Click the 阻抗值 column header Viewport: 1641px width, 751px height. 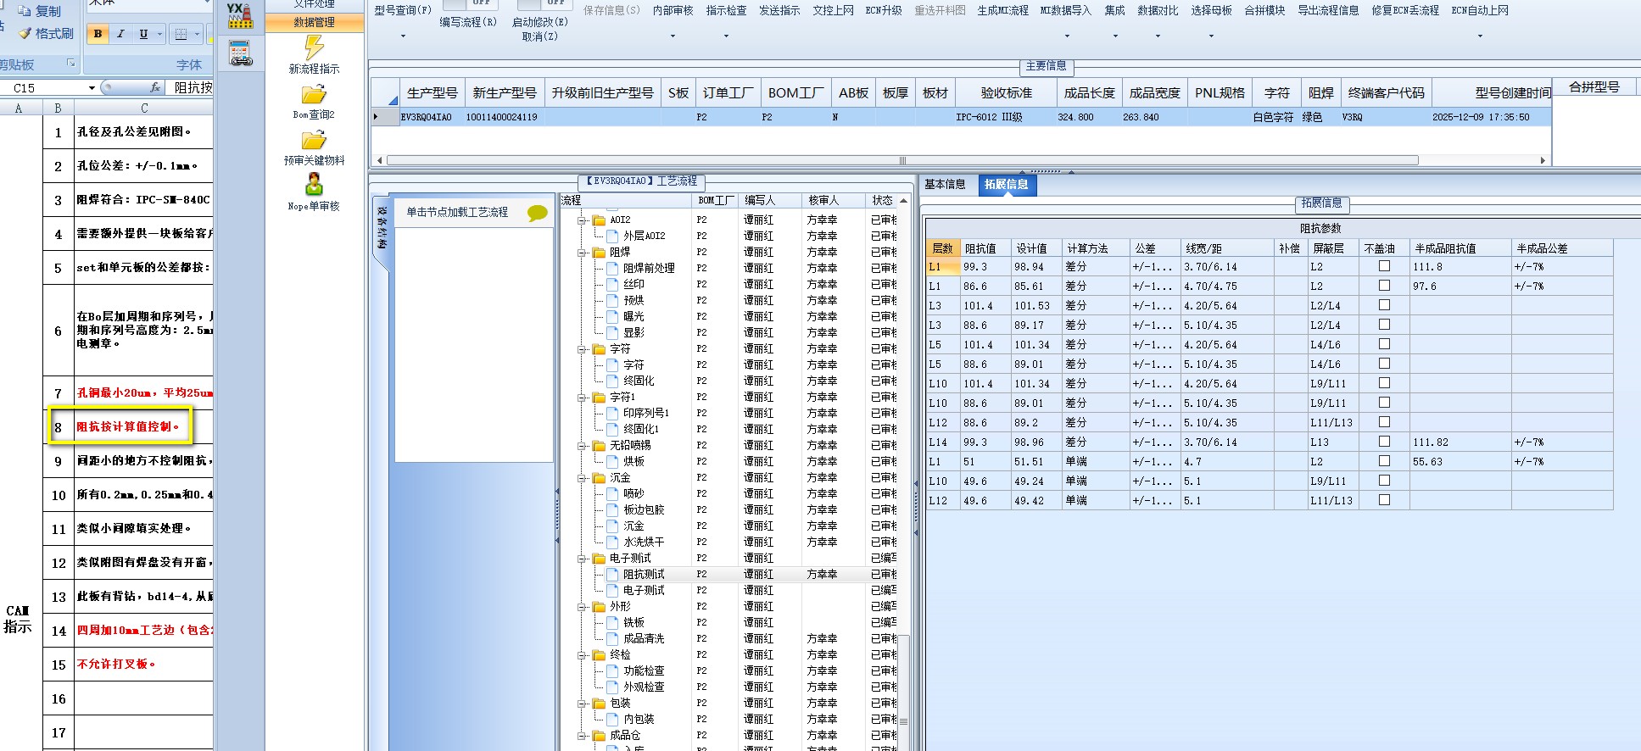985,248
